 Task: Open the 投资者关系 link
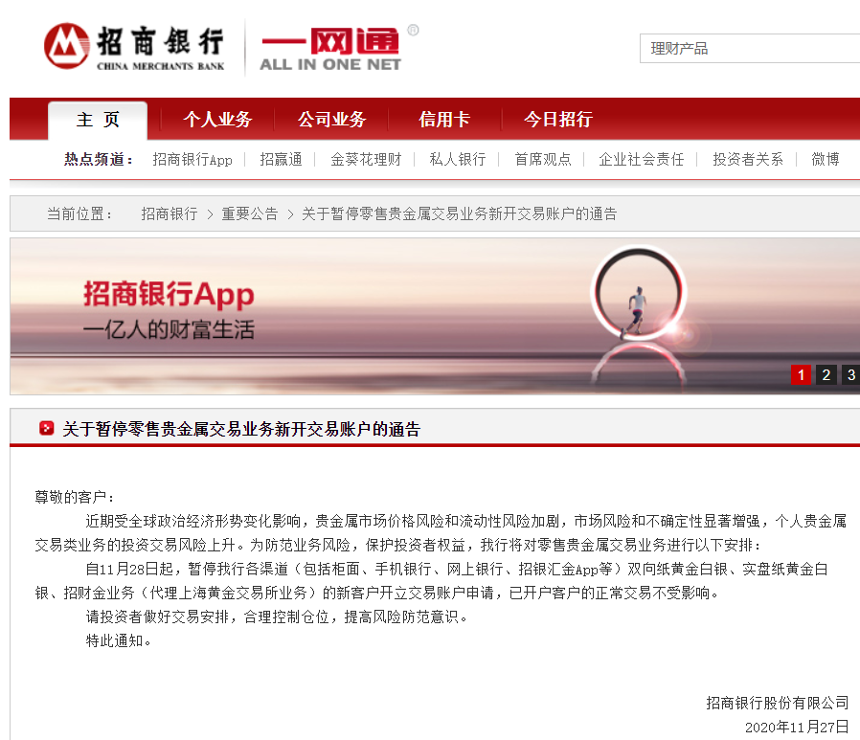click(748, 160)
